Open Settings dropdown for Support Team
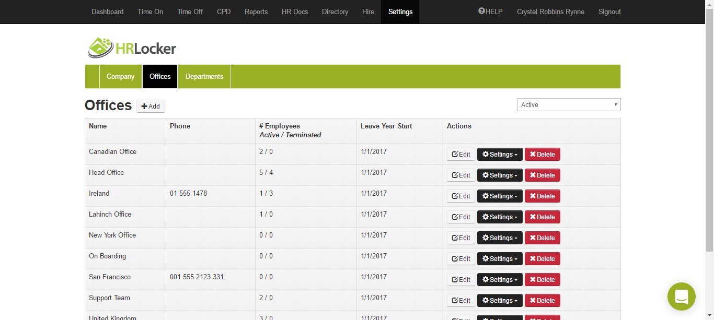 point(499,301)
